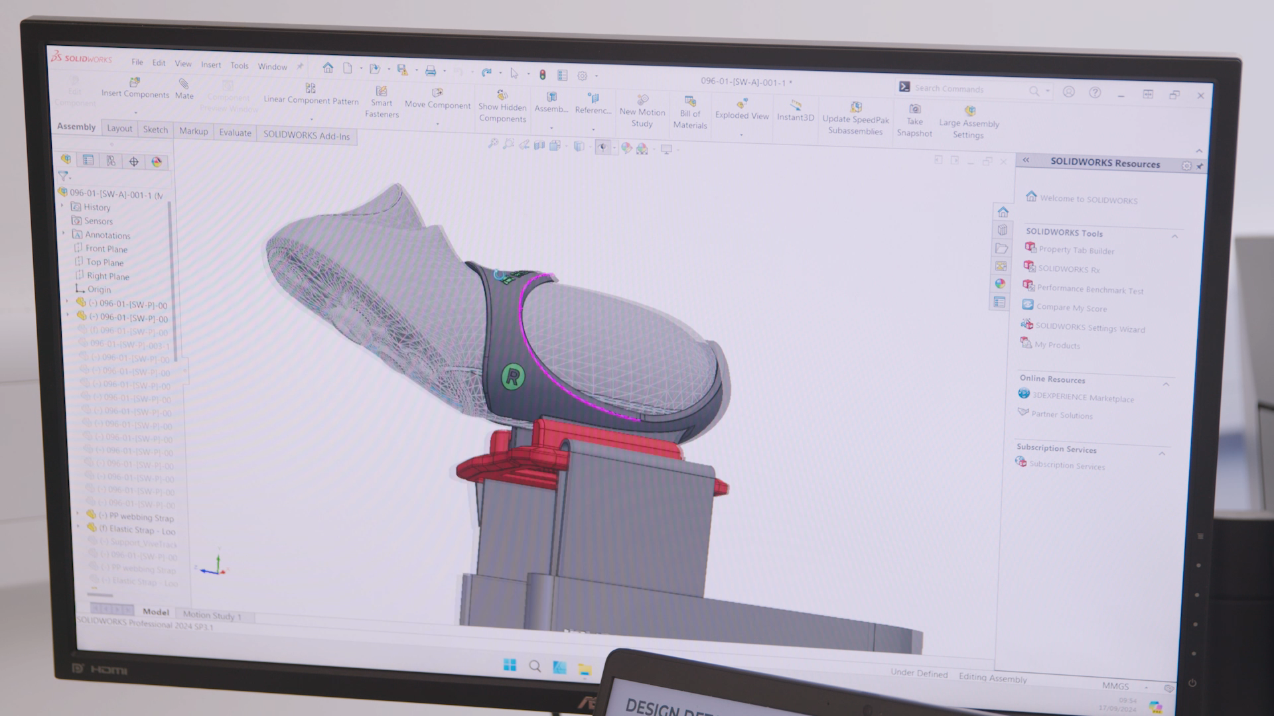Open PropertyManager tab icon
Image resolution: width=1274 pixels, height=716 pixels.
[88, 160]
